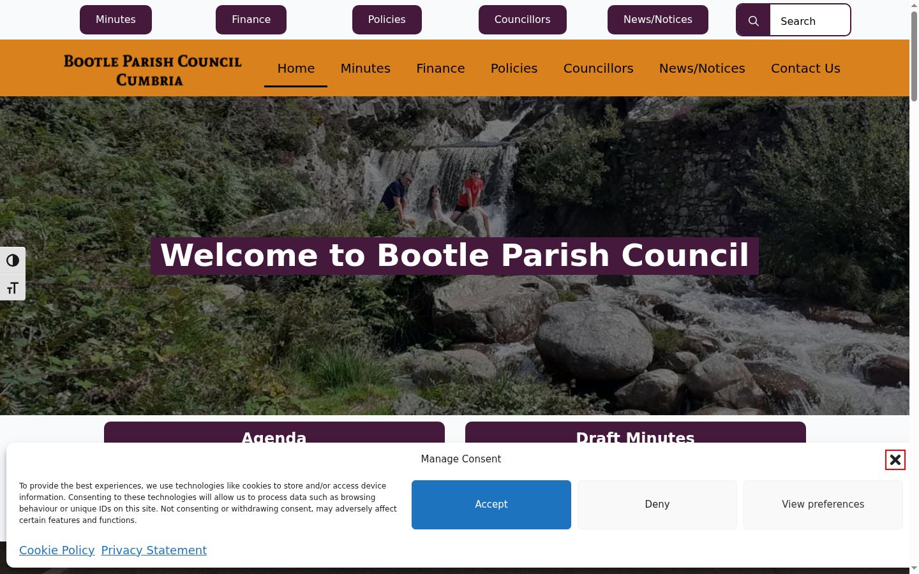919x574 pixels.
Task: Open View preferences for cookies
Action: [823, 504]
